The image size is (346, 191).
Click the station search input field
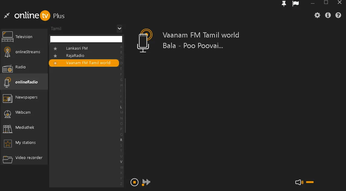pyautogui.click(x=86, y=39)
